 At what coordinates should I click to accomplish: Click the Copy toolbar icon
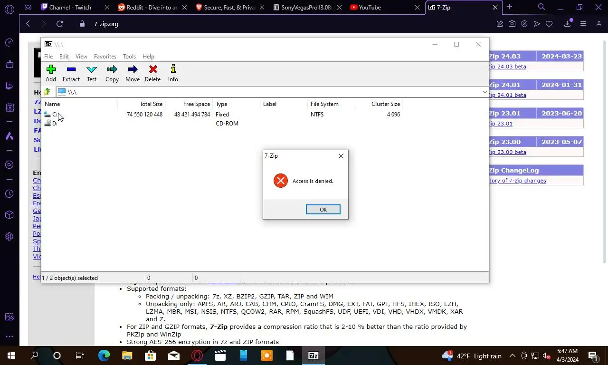[112, 73]
